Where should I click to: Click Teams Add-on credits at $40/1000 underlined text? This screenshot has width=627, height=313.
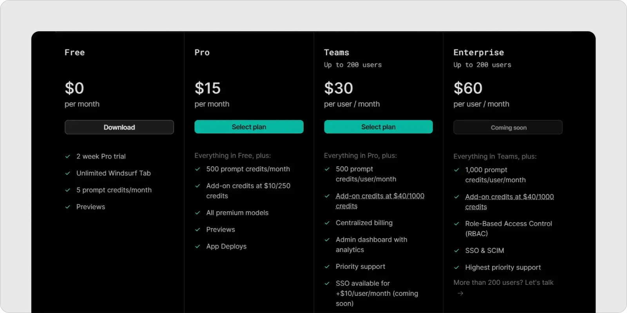[380, 201]
